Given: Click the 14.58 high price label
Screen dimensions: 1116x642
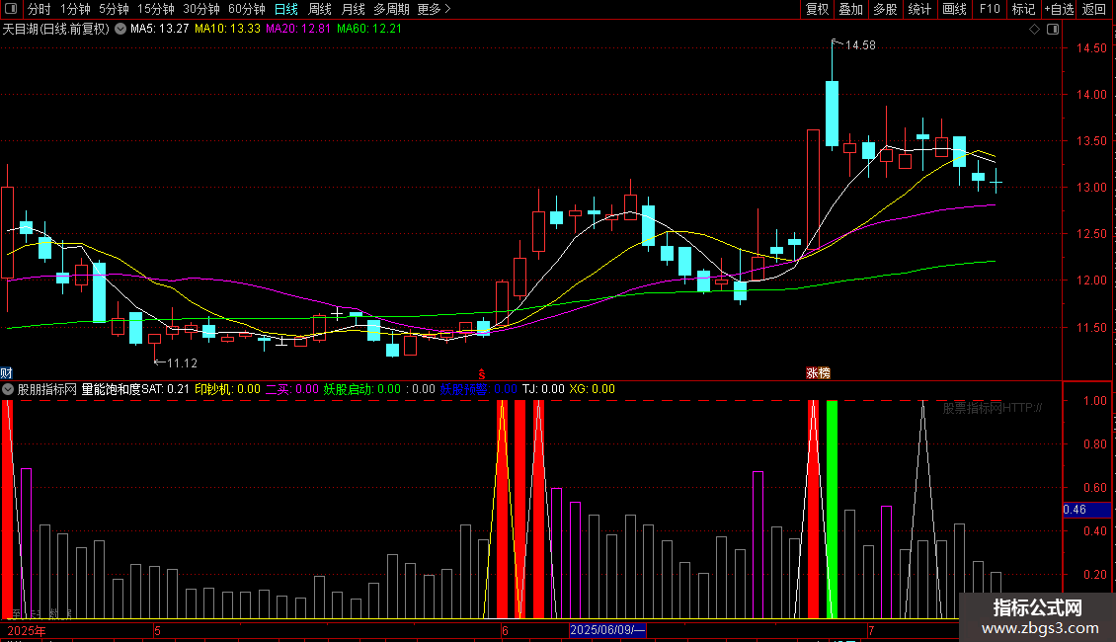Looking at the screenshot, I should coord(860,45).
